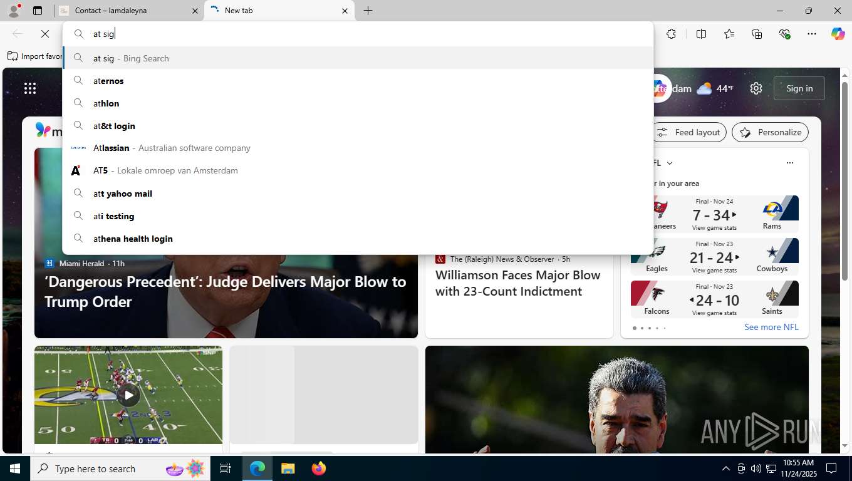Viewport: 852px width, 481px height.
Task: Open the tab actions menu icon
Action: [x=38, y=11]
